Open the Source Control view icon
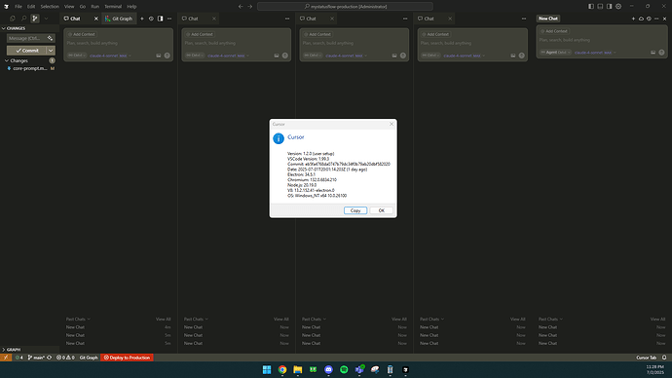Viewport: 672px width, 378px height. pos(35,19)
